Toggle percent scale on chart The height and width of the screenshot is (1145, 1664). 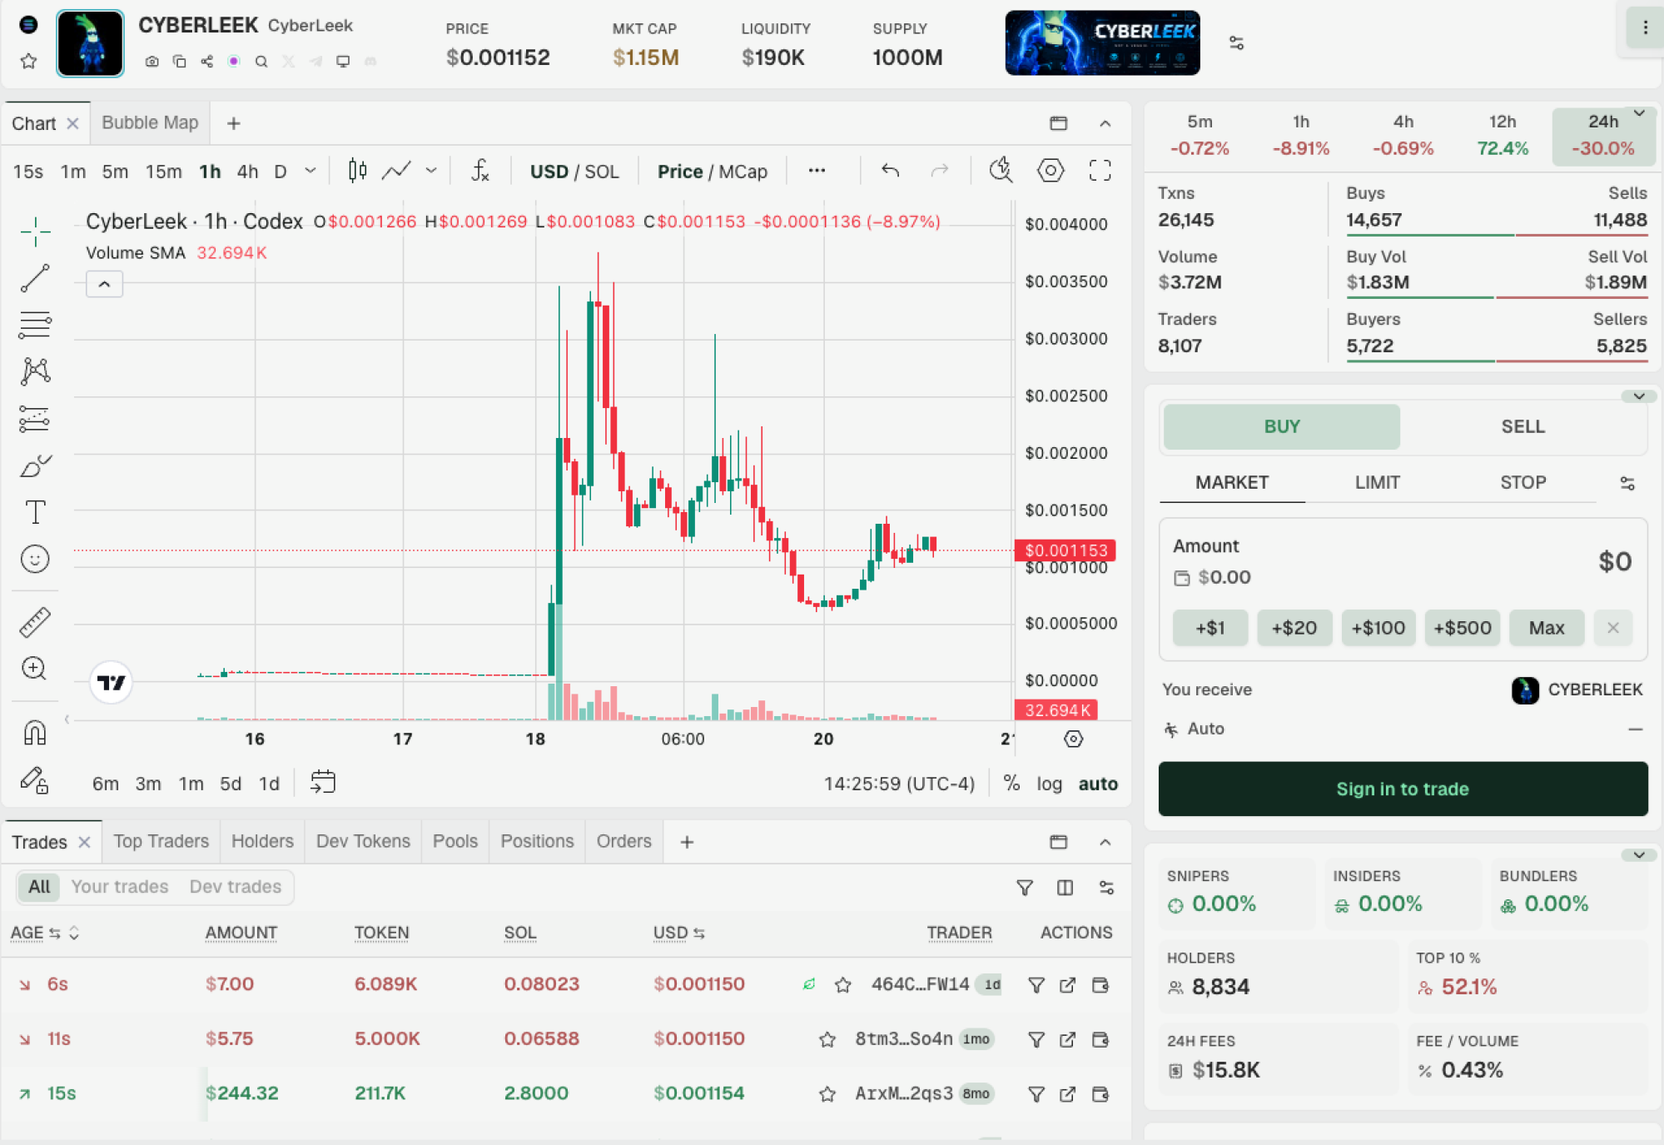click(1011, 783)
